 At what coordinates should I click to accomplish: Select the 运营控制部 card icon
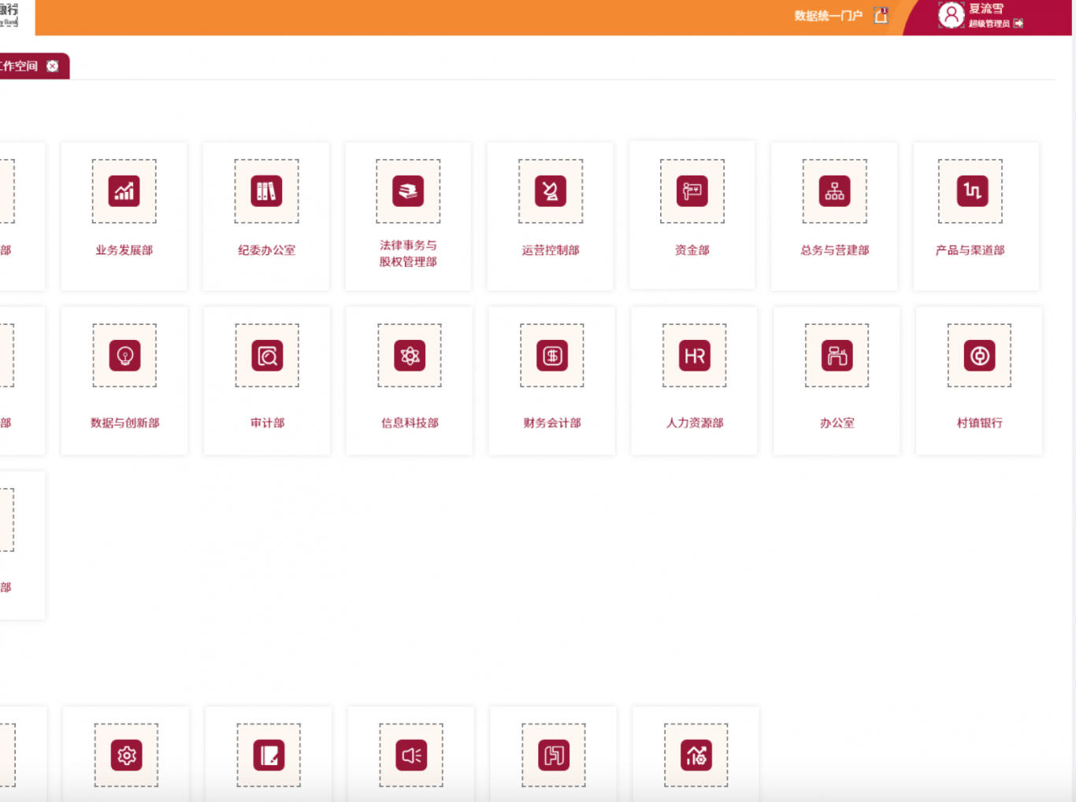click(551, 191)
